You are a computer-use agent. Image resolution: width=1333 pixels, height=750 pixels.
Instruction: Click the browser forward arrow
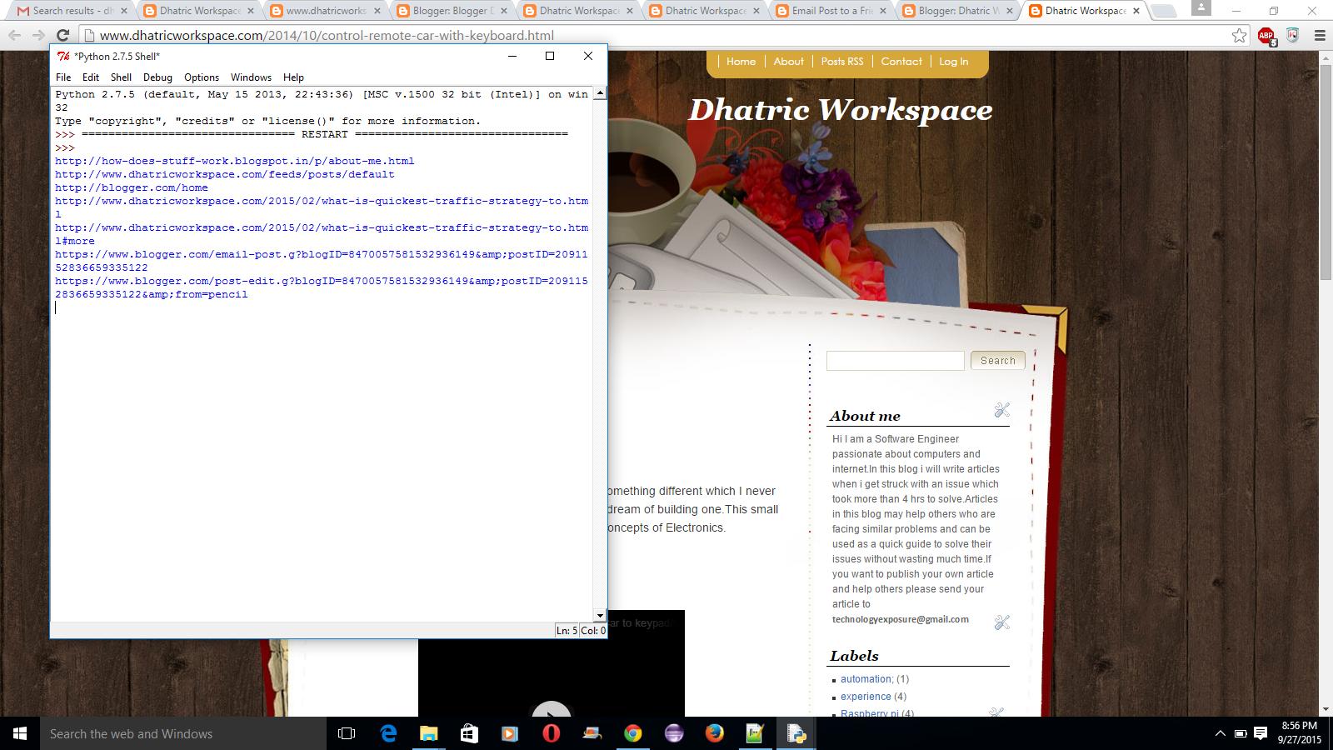[x=38, y=36]
